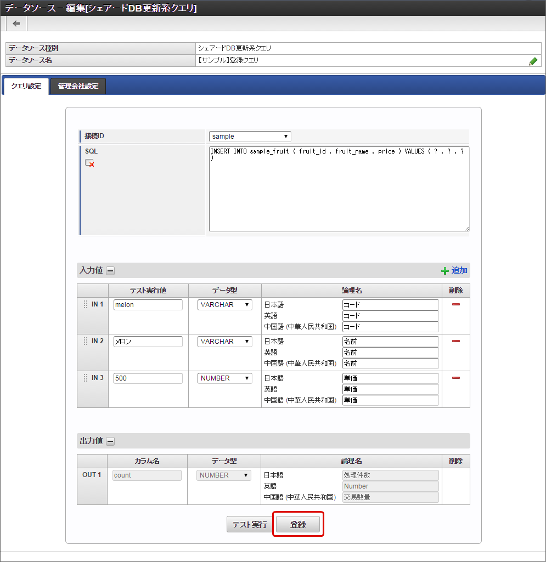Grab the IN 3 row drag handle
This screenshot has width=546, height=562.
pos(86,378)
